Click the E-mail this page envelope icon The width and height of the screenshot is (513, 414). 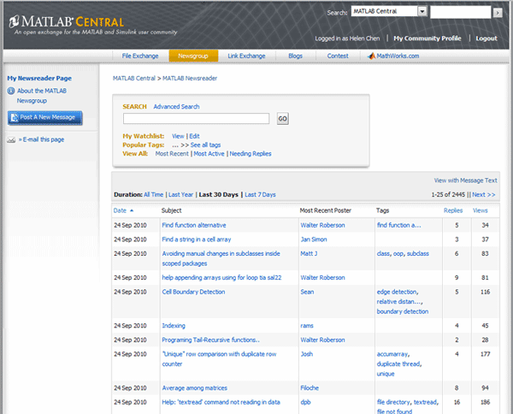[x=11, y=139]
